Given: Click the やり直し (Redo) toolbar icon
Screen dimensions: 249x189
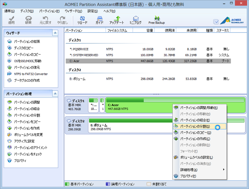Looking at the screenshot, I should pos(63,20).
